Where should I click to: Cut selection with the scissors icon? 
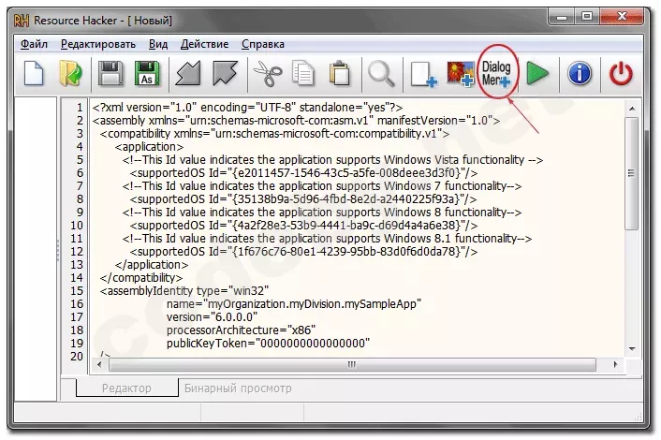pyautogui.click(x=268, y=74)
